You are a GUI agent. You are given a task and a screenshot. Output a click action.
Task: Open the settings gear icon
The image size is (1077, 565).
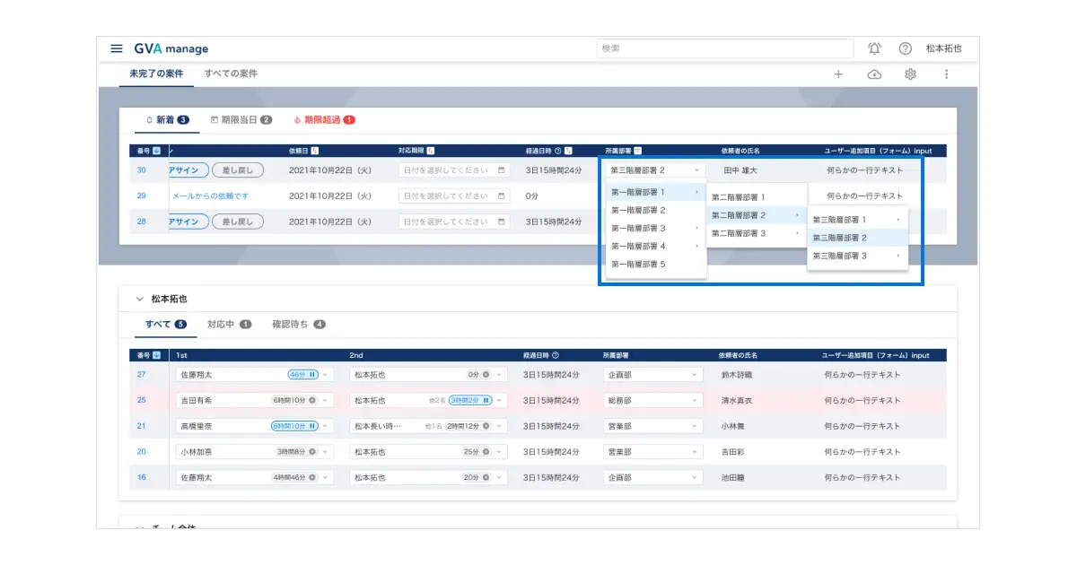pos(910,74)
